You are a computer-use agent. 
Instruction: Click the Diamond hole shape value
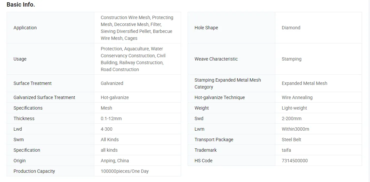click(291, 28)
